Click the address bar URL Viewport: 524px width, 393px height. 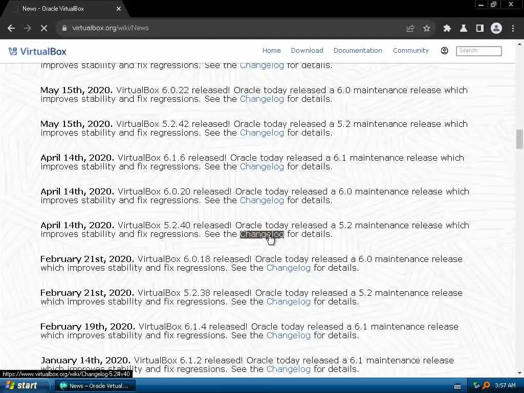coord(111,28)
